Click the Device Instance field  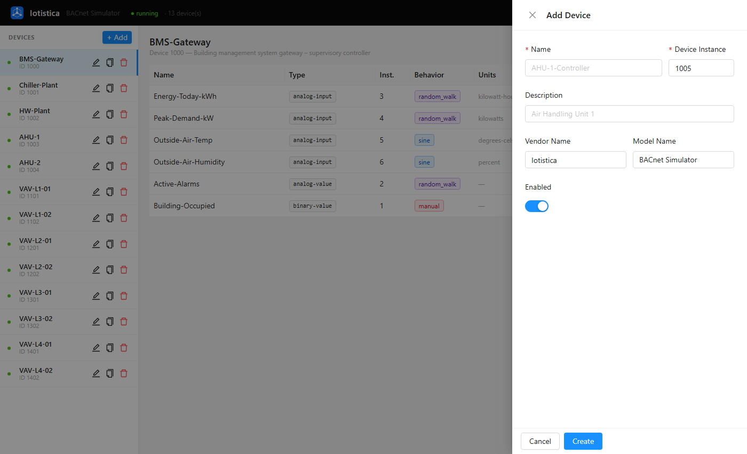click(701, 68)
